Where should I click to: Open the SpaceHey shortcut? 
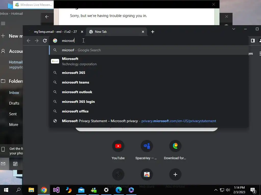[147, 146]
